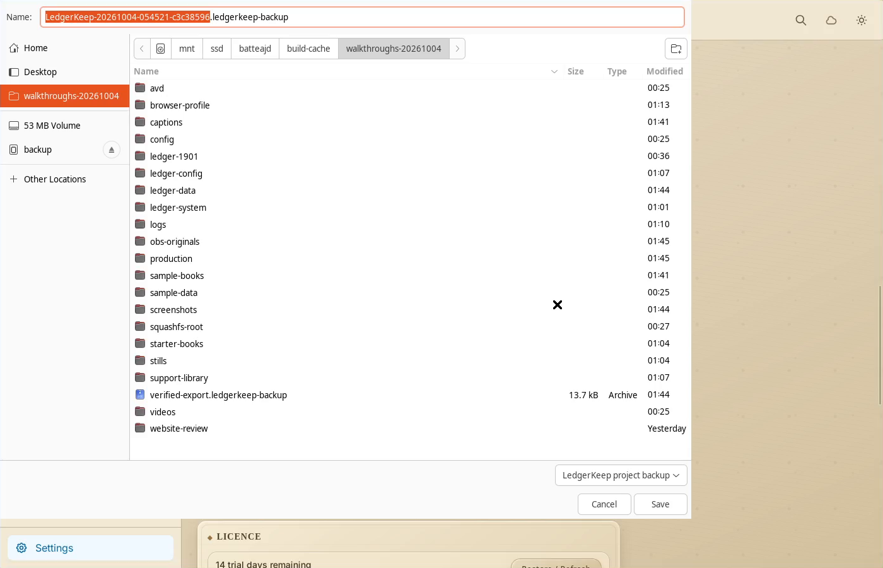The width and height of the screenshot is (883, 568).
Task: Select the ledger-1901 folder row
Action: [x=411, y=156]
